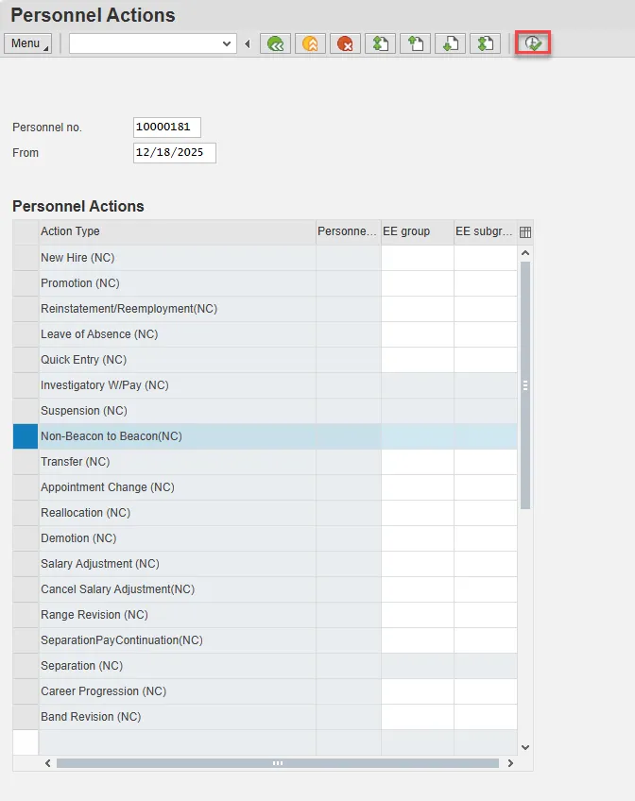The image size is (635, 801).
Task: Open table settings grid icon
Action: (x=525, y=232)
